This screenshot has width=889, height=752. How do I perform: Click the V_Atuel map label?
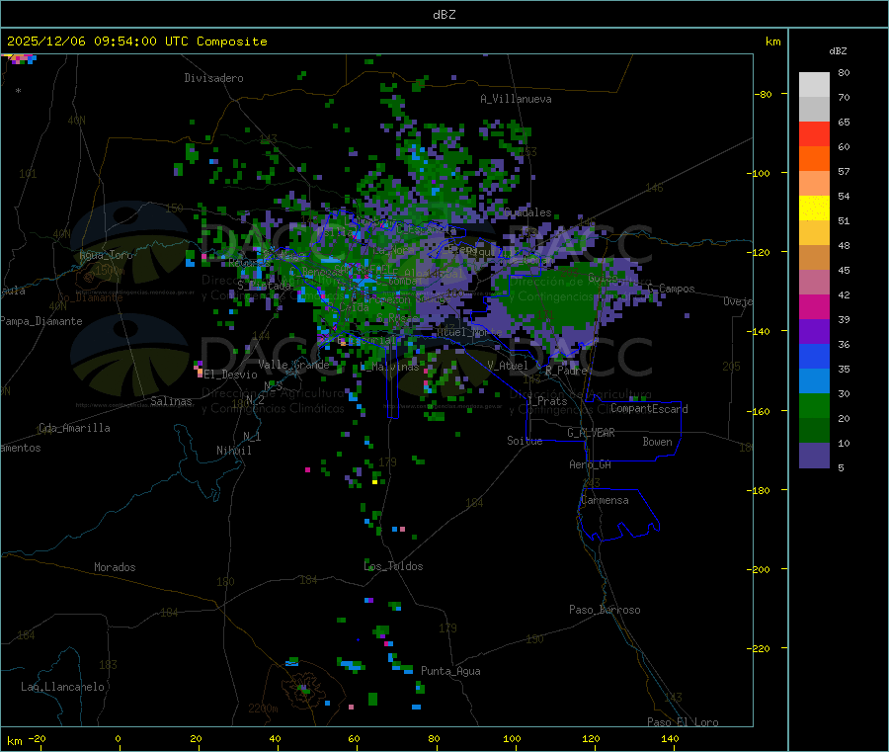click(508, 366)
